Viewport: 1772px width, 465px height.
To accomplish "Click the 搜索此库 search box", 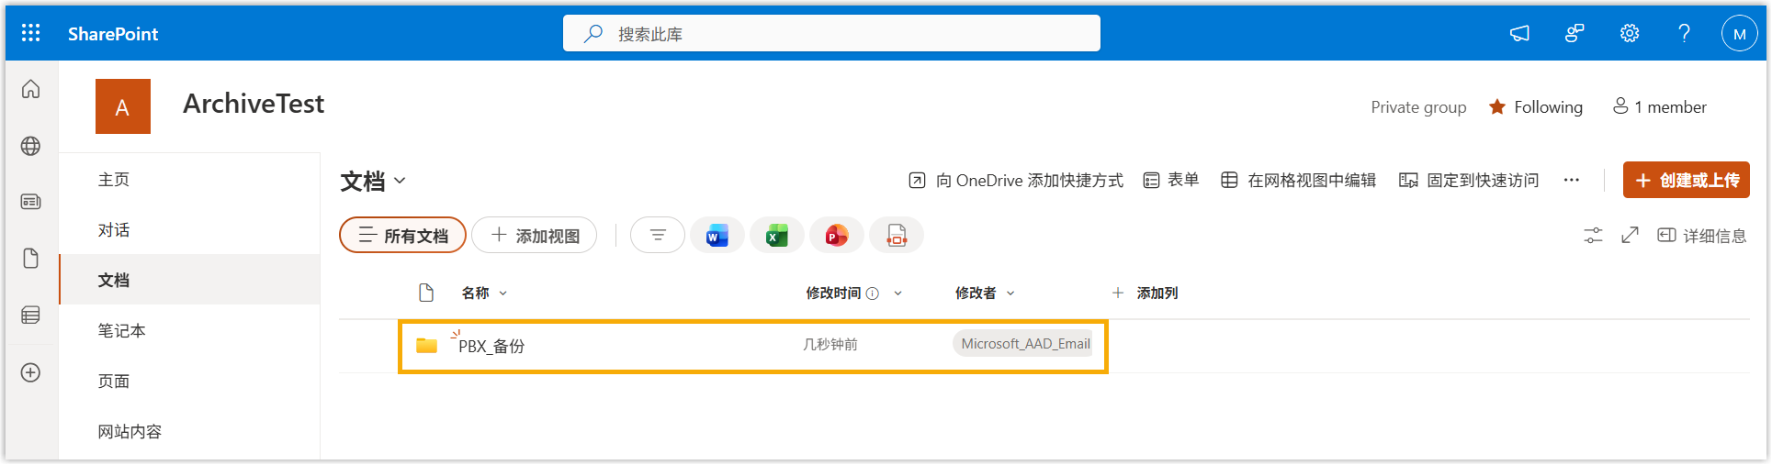I will pos(831,34).
